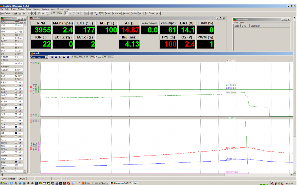Click the graph horizontal scrollbar left arrow
The height and width of the screenshot is (185, 297).
[1, 175]
